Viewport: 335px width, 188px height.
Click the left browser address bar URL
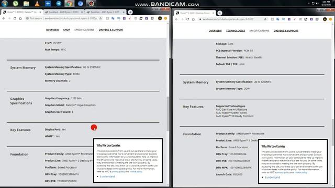tap(71, 18)
